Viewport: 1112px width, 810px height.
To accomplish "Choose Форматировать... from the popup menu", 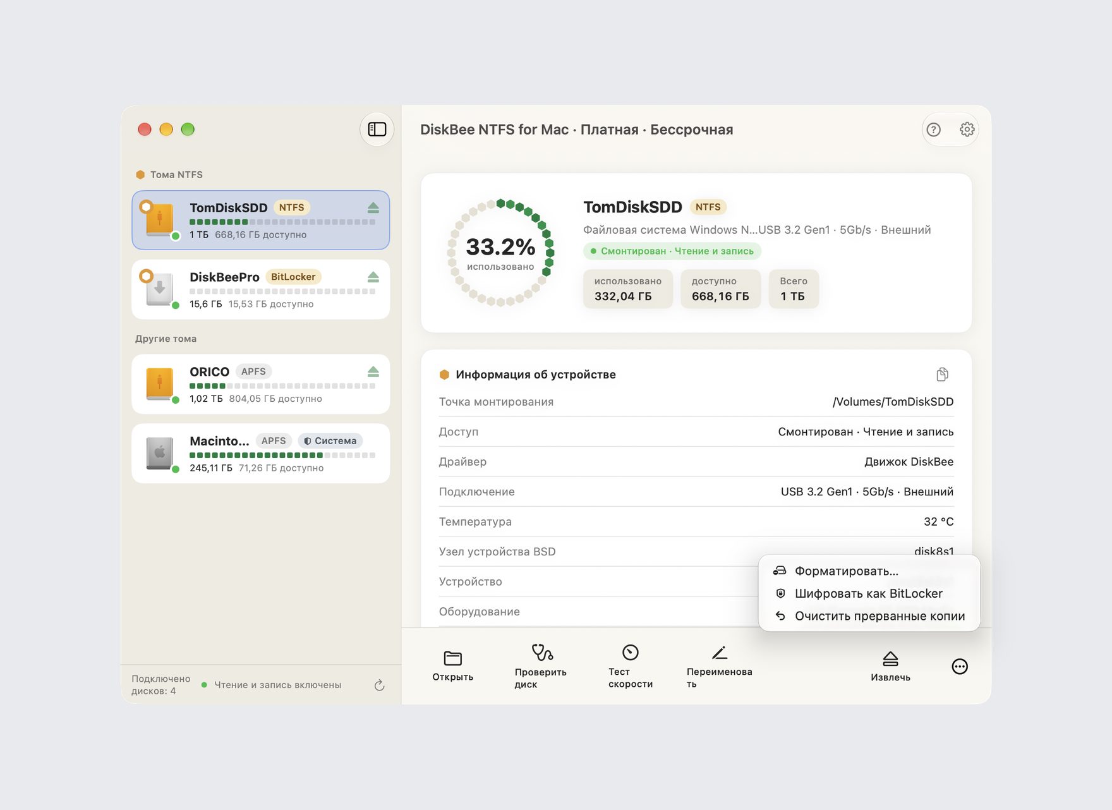I will click(x=869, y=571).
